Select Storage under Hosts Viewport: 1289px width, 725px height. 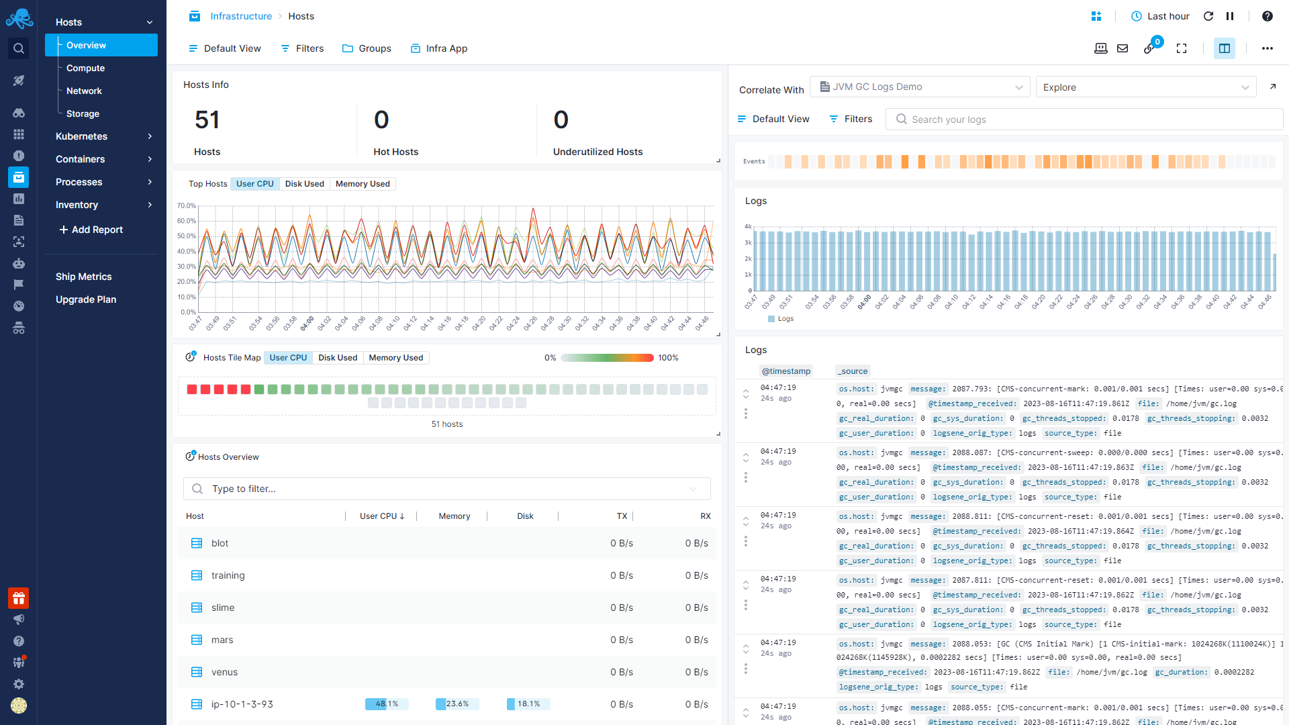tap(83, 114)
